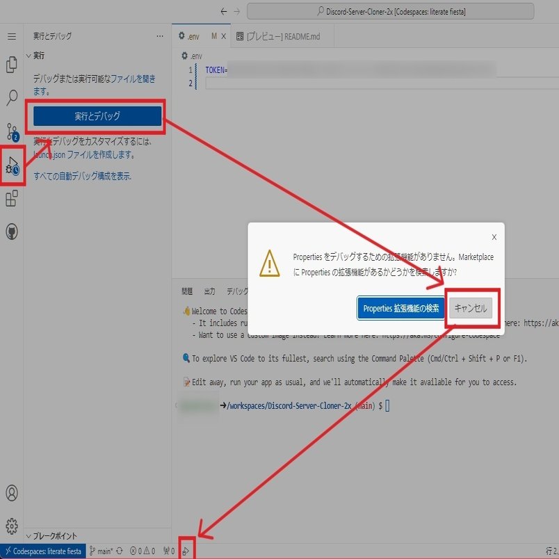Click the debug start icon in status bar
559x559 pixels.
(x=186, y=551)
